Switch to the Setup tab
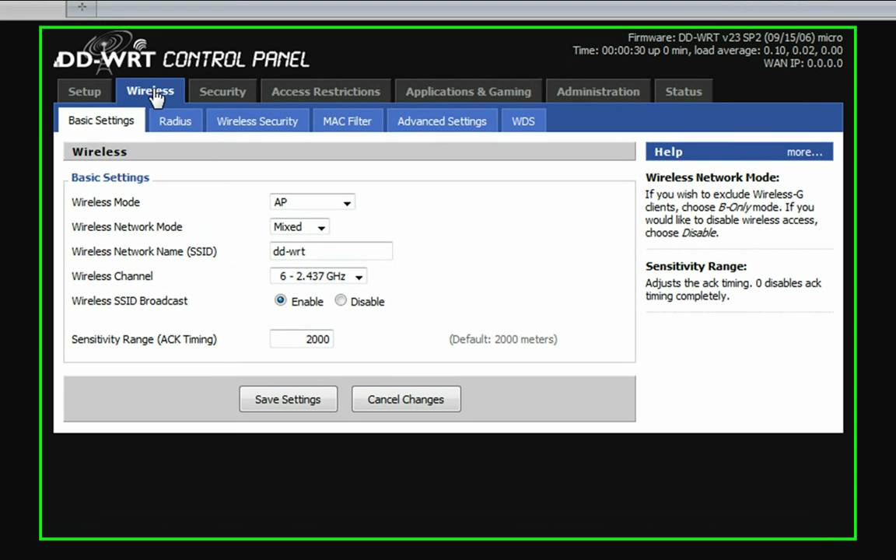 [85, 92]
